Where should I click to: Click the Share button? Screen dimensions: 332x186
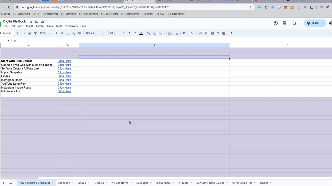pos(313,23)
